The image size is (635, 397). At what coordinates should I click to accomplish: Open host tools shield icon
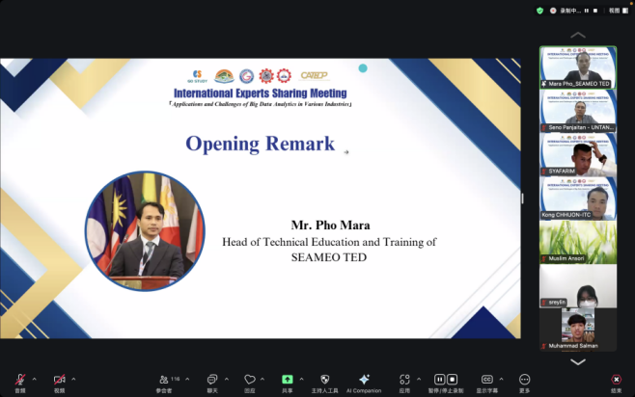pyautogui.click(x=324, y=380)
